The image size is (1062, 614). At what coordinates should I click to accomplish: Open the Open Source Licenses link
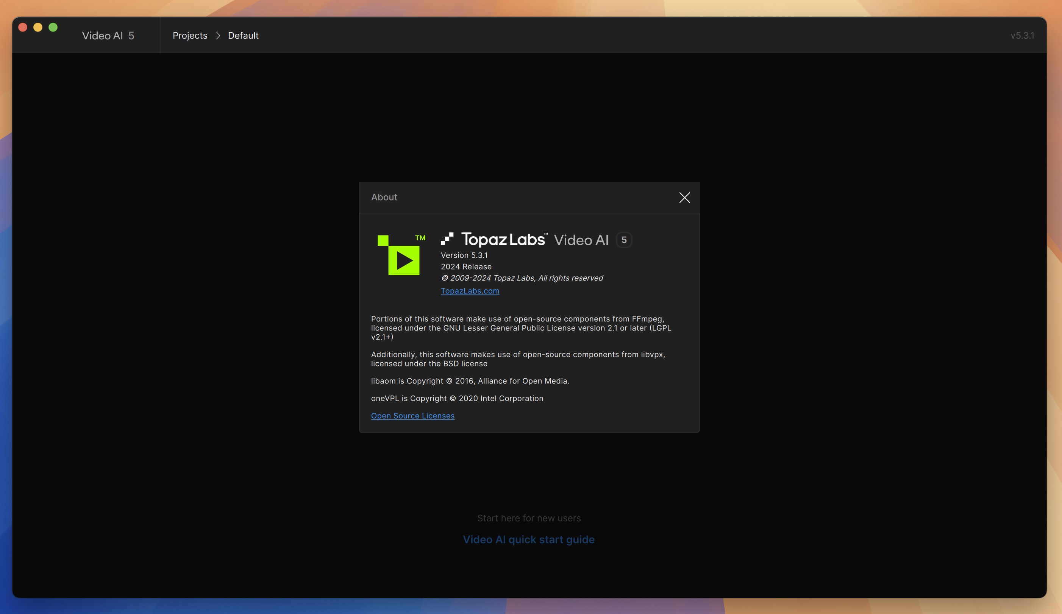tap(412, 416)
